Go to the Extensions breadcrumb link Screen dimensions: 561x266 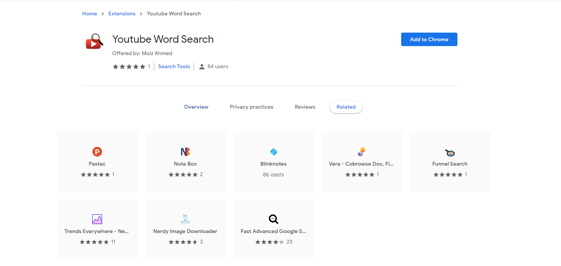(122, 13)
